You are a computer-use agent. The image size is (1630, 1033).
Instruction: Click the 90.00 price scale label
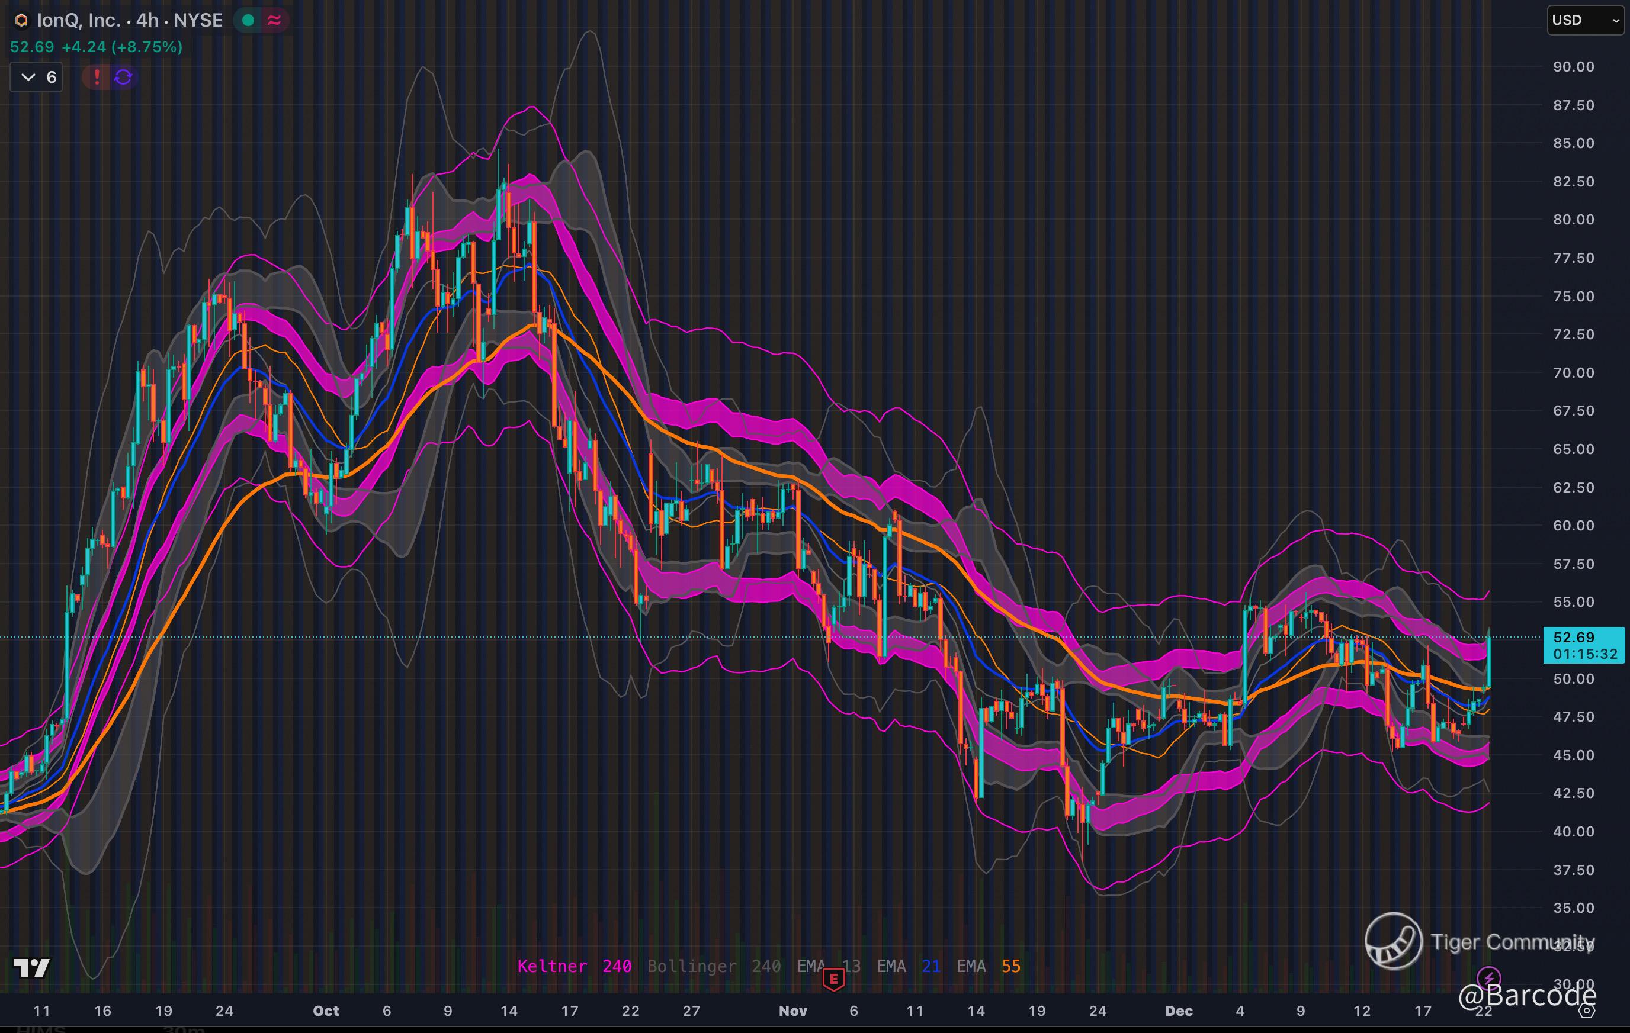tap(1573, 67)
